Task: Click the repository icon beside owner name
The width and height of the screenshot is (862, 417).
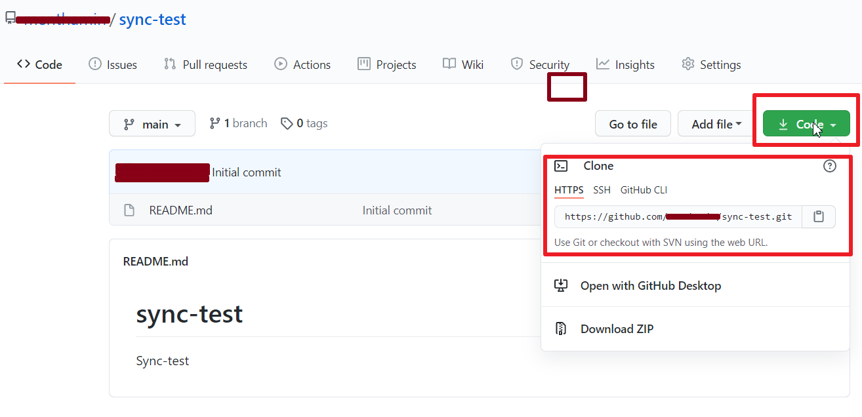Action: [x=10, y=19]
